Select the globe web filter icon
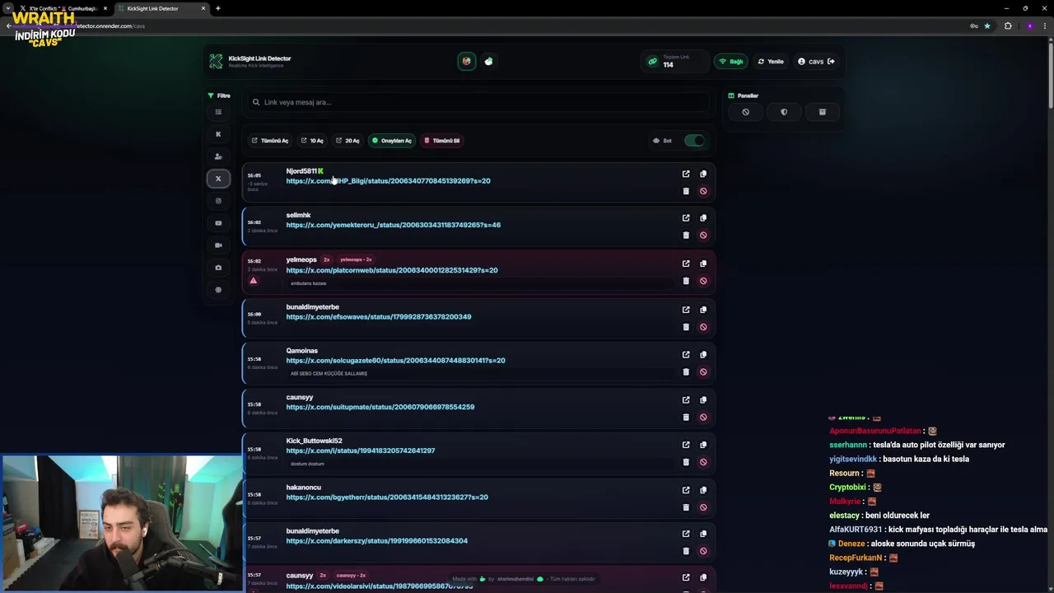Viewport: 1054px width, 593px height. tap(218, 290)
